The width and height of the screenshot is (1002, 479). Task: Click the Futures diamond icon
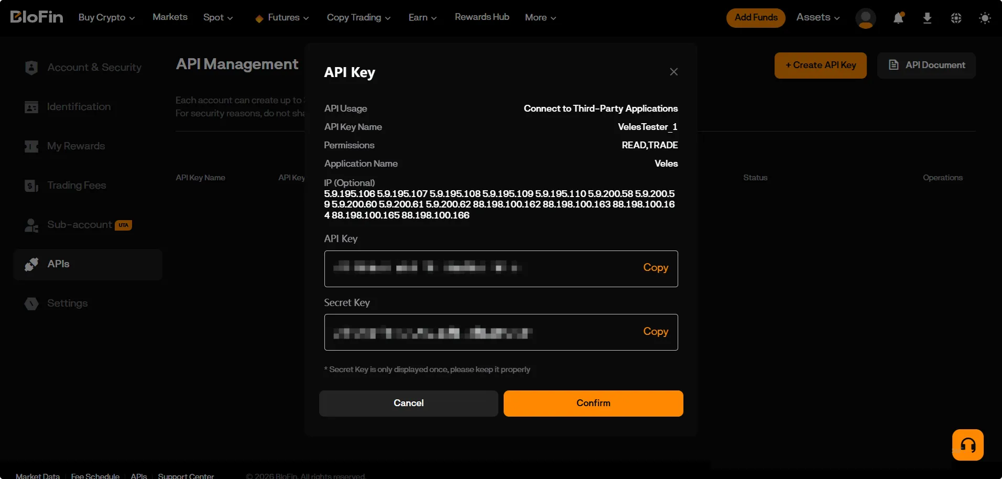tap(259, 18)
